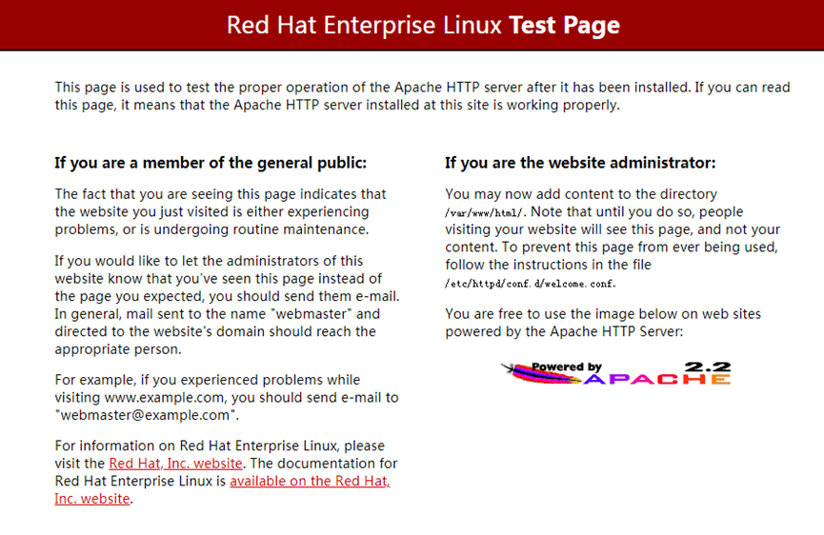824x535 pixels.
Task: Click the text 'www.example.com'
Action: (x=166, y=398)
